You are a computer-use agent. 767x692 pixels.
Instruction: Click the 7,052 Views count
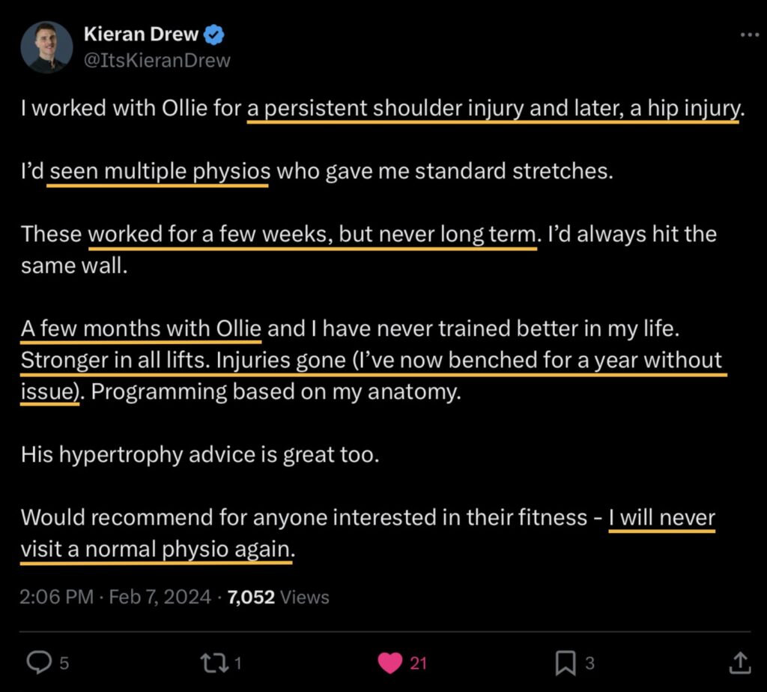278,597
